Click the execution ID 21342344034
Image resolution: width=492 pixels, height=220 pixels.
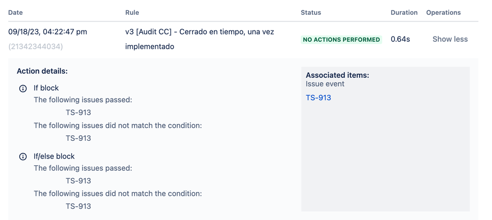click(35, 47)
